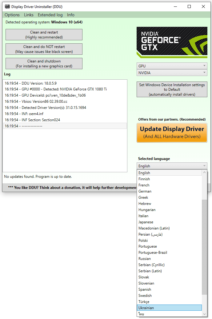This screenshot has width=212, height=319.
Task: Select the dashed separator log line
Action: click(65, 126)
